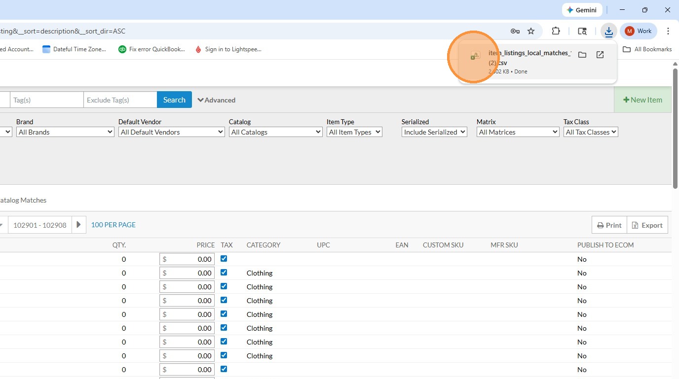Toggle the Tax checkbox in the sixth row
679x379 pixels.
[224, 328]
